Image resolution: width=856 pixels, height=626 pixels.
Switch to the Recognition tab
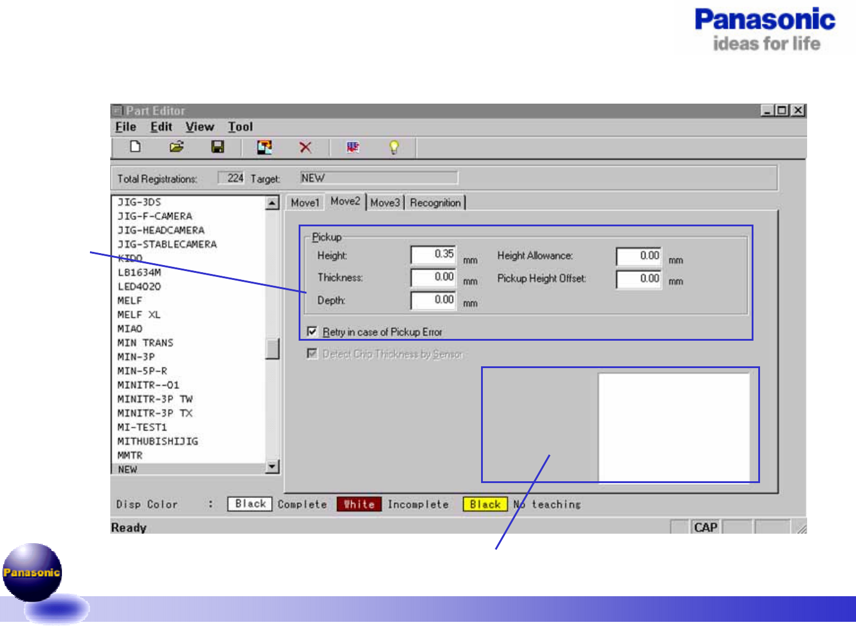pos(435,203)
